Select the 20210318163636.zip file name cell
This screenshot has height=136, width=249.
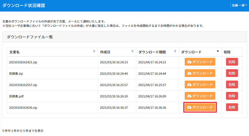(x=23, y=108)
